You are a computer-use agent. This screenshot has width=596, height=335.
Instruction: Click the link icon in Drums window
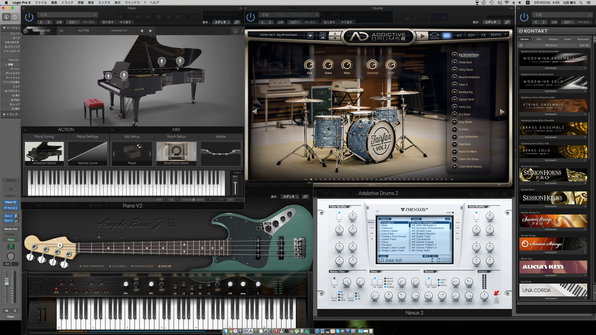tap(507, 22)
